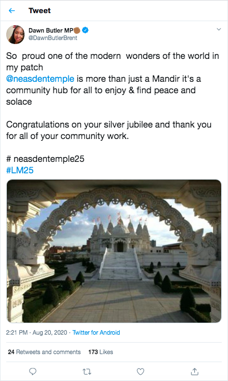Open the reply speech bubble icon
Viewport: 228px width, 381px height.
coord(32,371)
